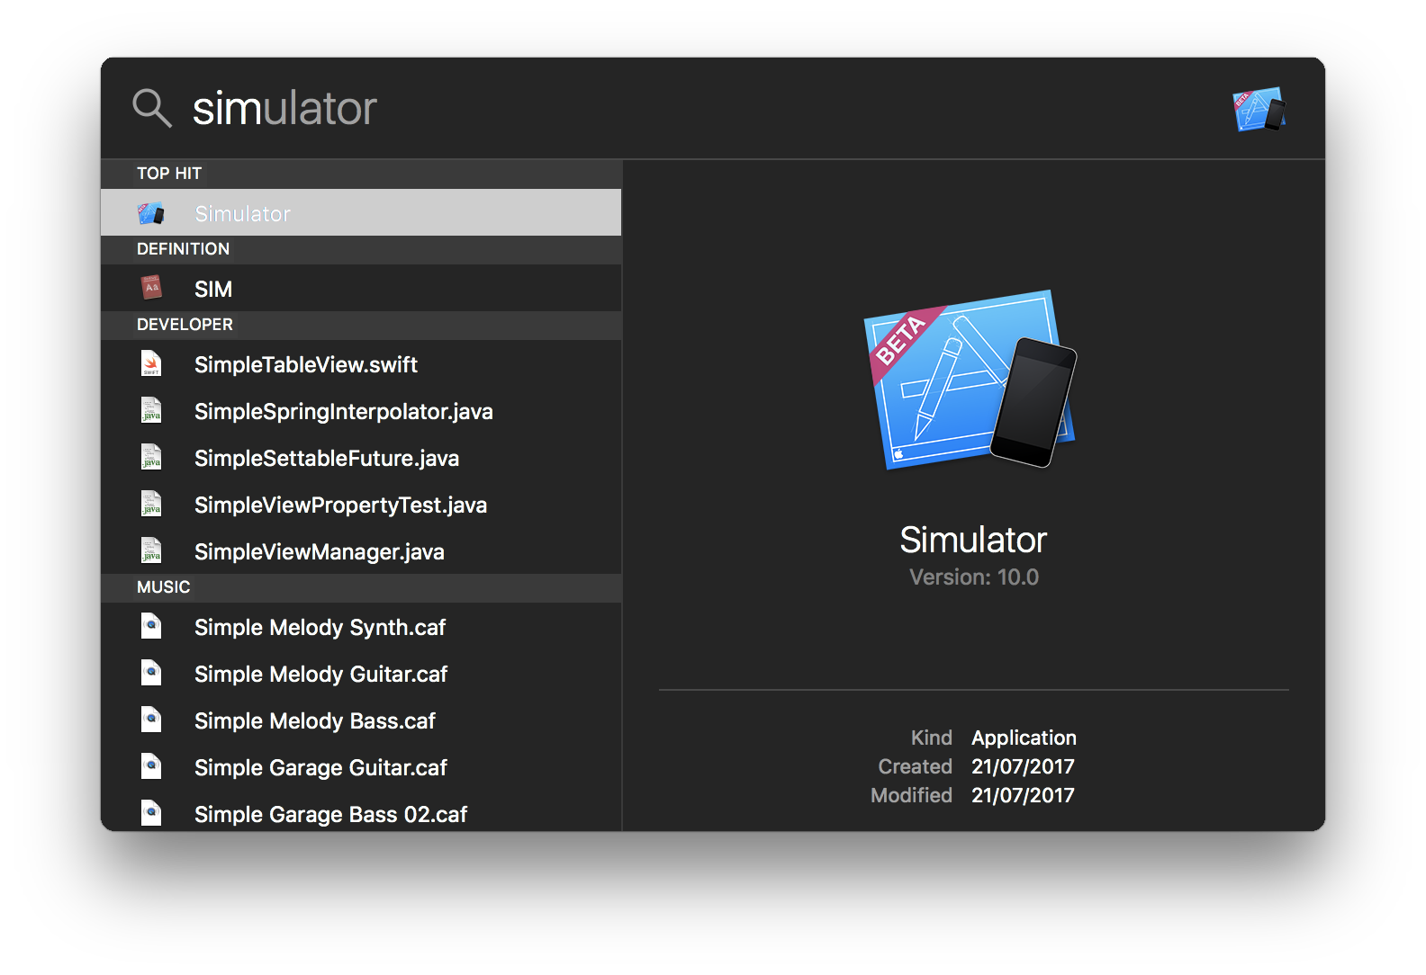Click the Simulator top hit app icon
1426x975 pixels.
(x=151, y=213)
